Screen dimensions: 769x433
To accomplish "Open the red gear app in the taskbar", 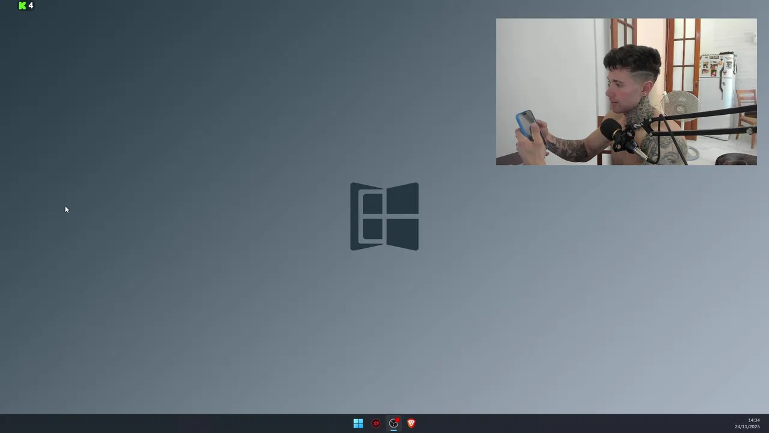I will tap(376, 423).
